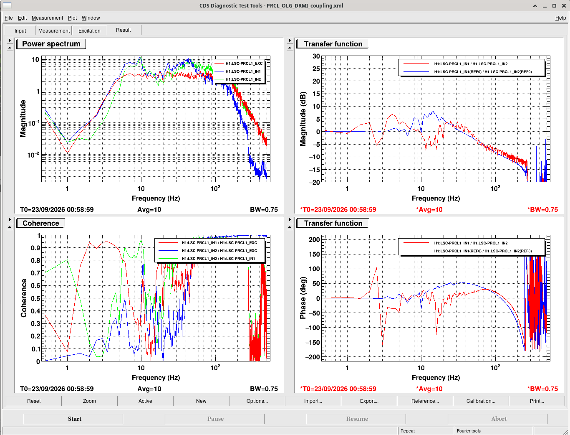Select the Power spectrum plot title
This screenshot has height=435, width=570.
pyautogui.click(x=51, y=44)
